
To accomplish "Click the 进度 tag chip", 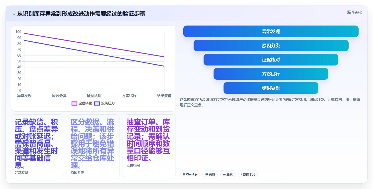I will pos(228,174).
